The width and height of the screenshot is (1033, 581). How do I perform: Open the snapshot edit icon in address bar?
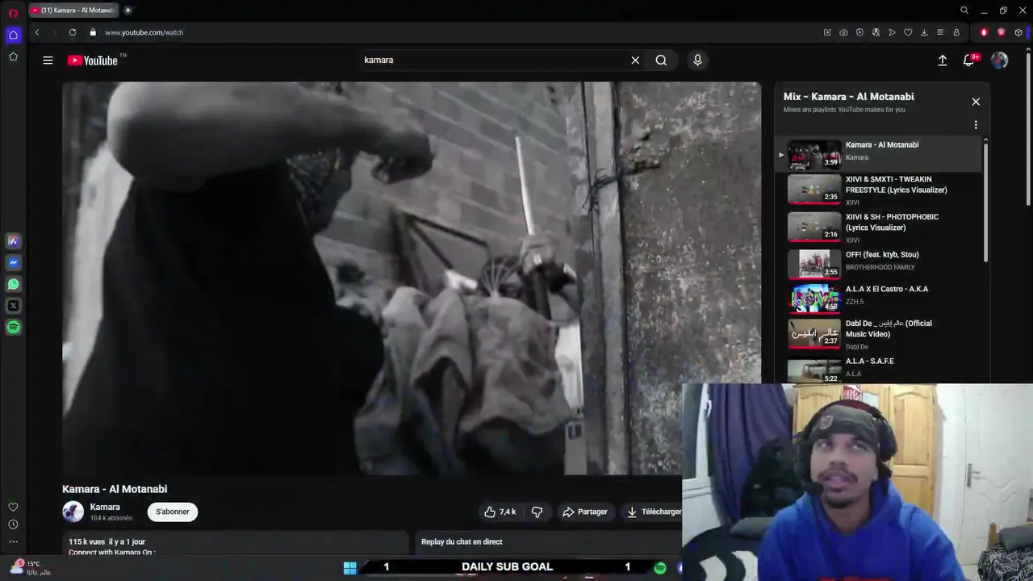827,32
